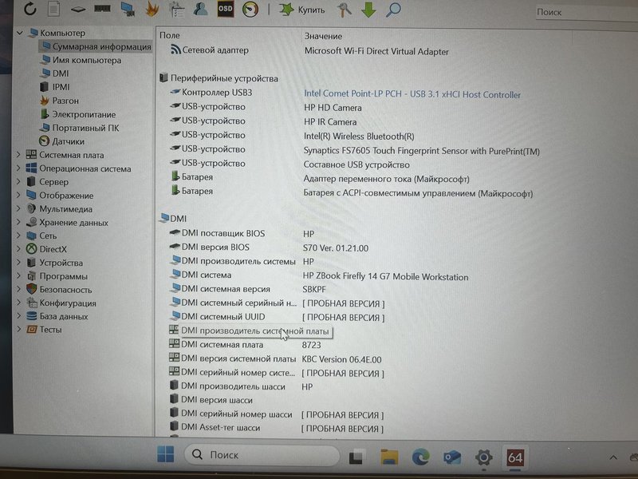Click the green update arrow icon
This screenshot has height=479, width=638.
367,11
